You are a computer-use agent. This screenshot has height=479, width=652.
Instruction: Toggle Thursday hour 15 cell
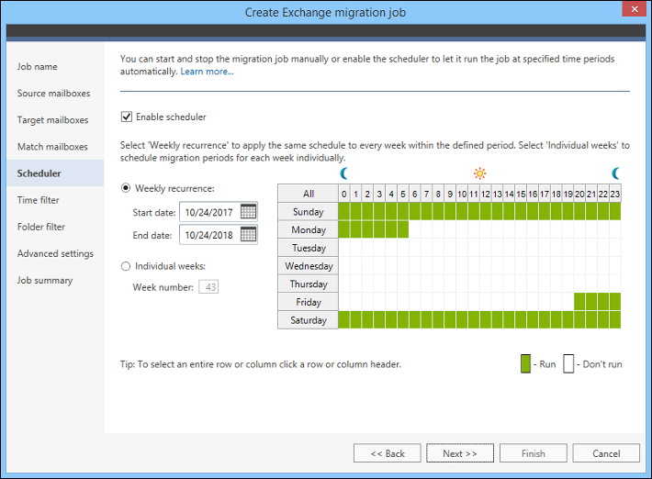click(x=521, y=284)
